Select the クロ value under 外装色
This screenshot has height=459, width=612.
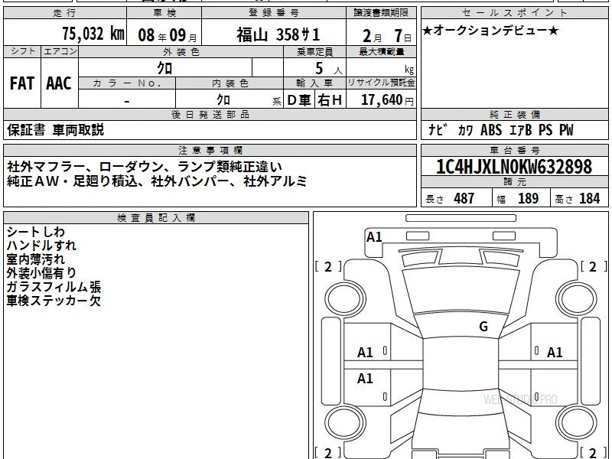164,68
